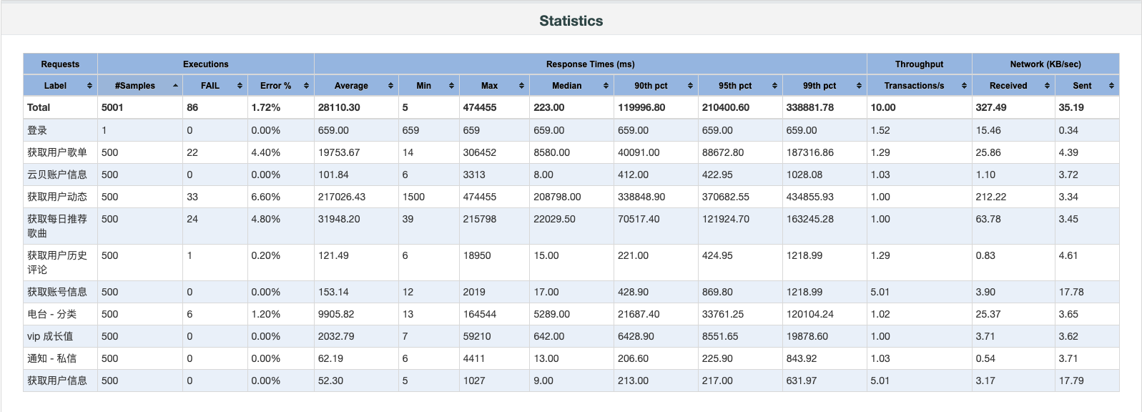The width and height of the screenshot is (1142, 412).
Task: Select the Total row label
Action: [x=39, y=107]
